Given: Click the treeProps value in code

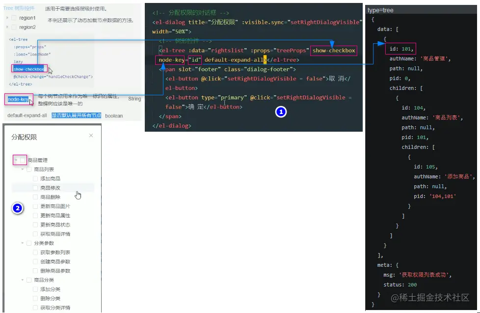Looking at the screenshot, I should [x=291, y=50].
